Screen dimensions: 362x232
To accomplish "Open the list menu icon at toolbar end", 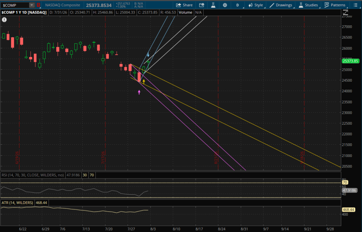I will coord(356,5).
